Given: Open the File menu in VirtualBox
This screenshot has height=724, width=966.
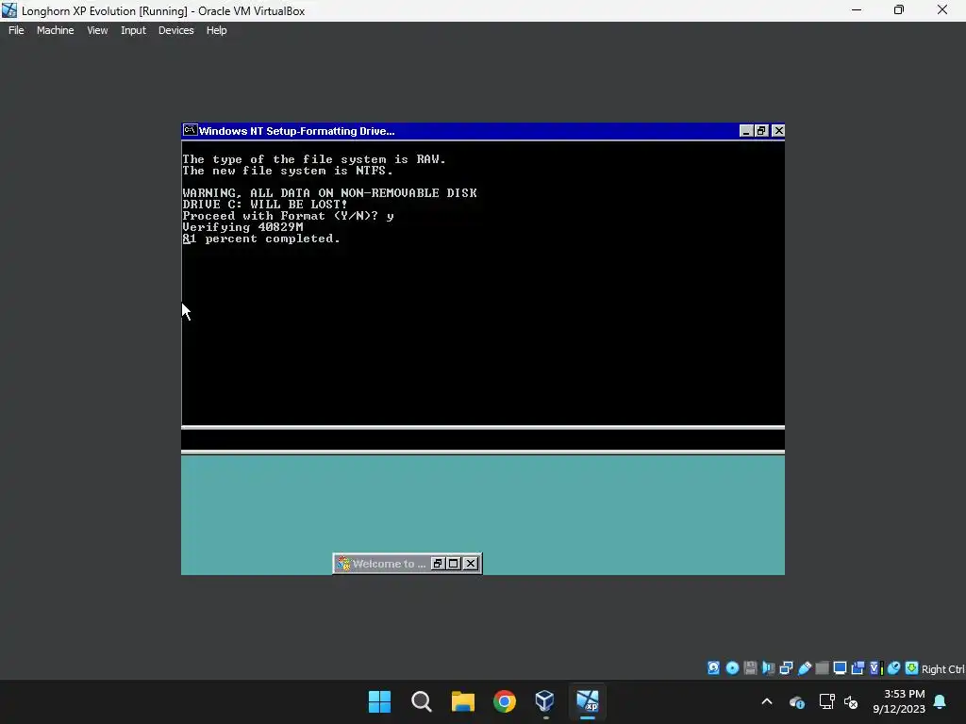Looking at the screenshot, I should click(x=16, y=30).
